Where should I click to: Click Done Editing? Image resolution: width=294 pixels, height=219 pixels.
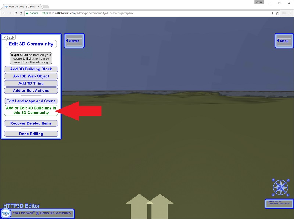[x=31, y=134]
